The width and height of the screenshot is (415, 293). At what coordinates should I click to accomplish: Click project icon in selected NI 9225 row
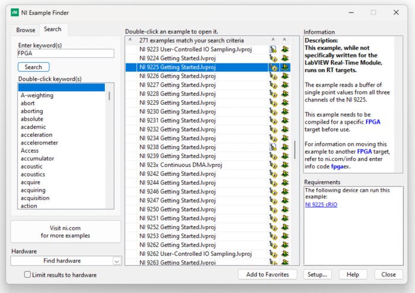pyautogui.click(x=273, y=67)
